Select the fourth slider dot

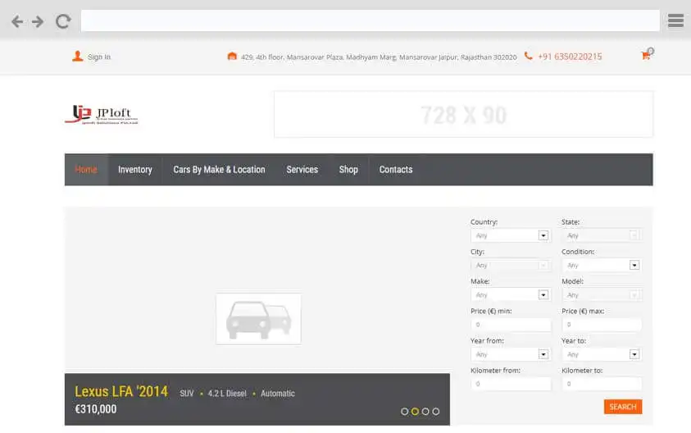pos(436,412)
